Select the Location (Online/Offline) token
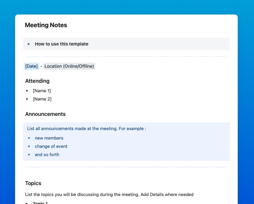254x204 pixels. pos(69,66)
